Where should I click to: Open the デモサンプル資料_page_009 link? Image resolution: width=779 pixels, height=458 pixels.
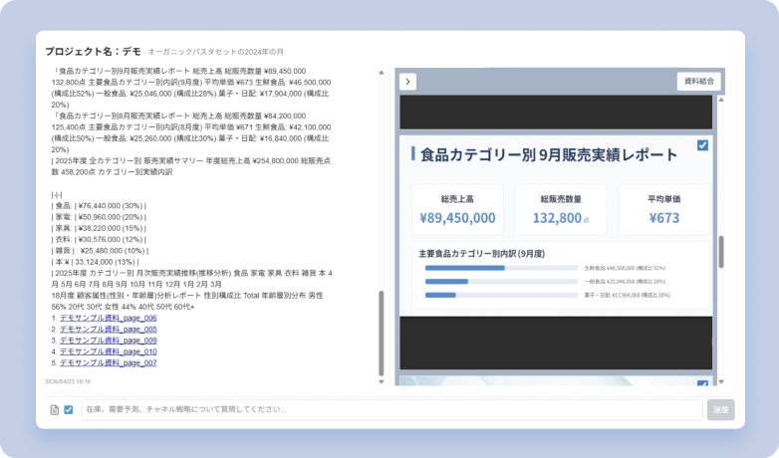click(109, 341)
